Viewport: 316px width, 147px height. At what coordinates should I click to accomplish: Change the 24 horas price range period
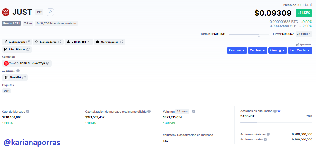coord(304,34)
